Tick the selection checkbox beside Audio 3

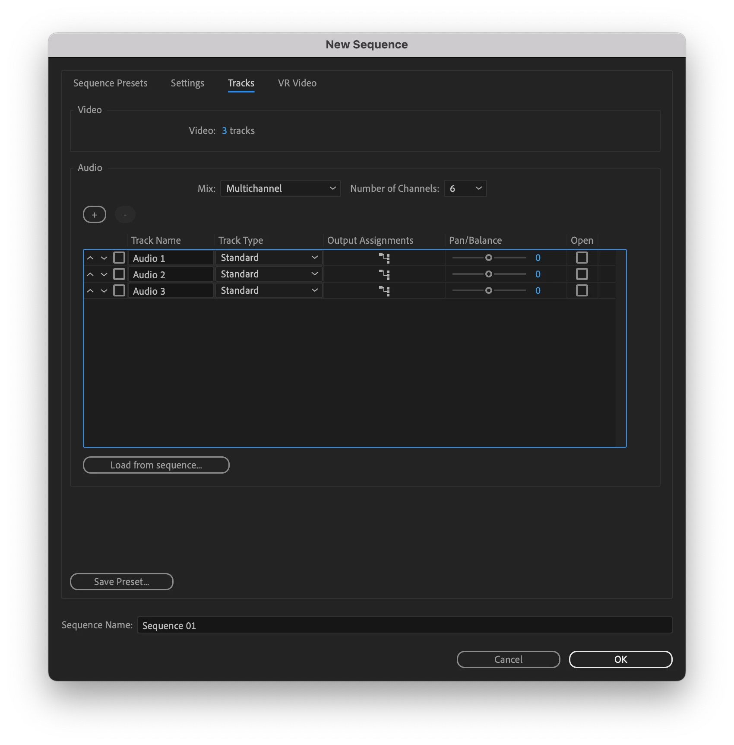click(x=119, y=290)
